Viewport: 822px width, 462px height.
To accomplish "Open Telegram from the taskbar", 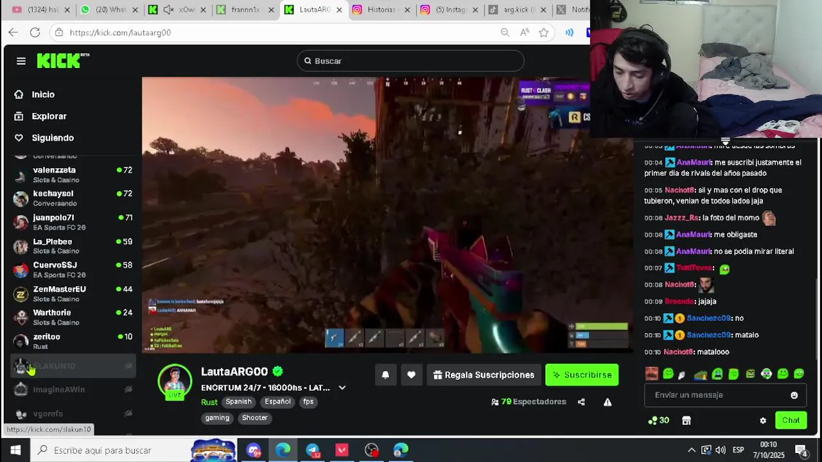I will tap(313, 450).
